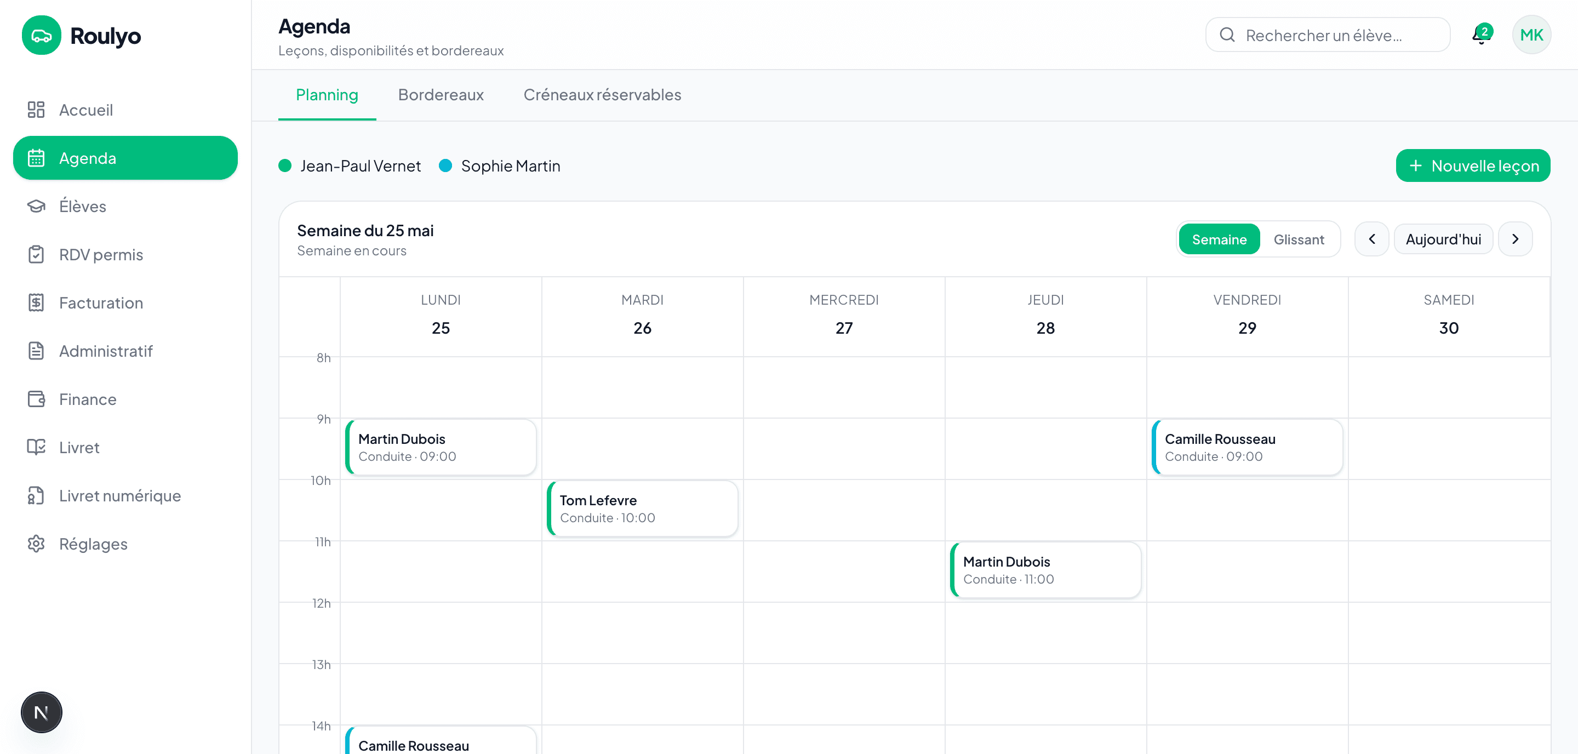Open Martin Dubois Thursday 11:00 lesson
Image resolution: width=1578 pixels, height=754 pixels.
pos(1045,570)
